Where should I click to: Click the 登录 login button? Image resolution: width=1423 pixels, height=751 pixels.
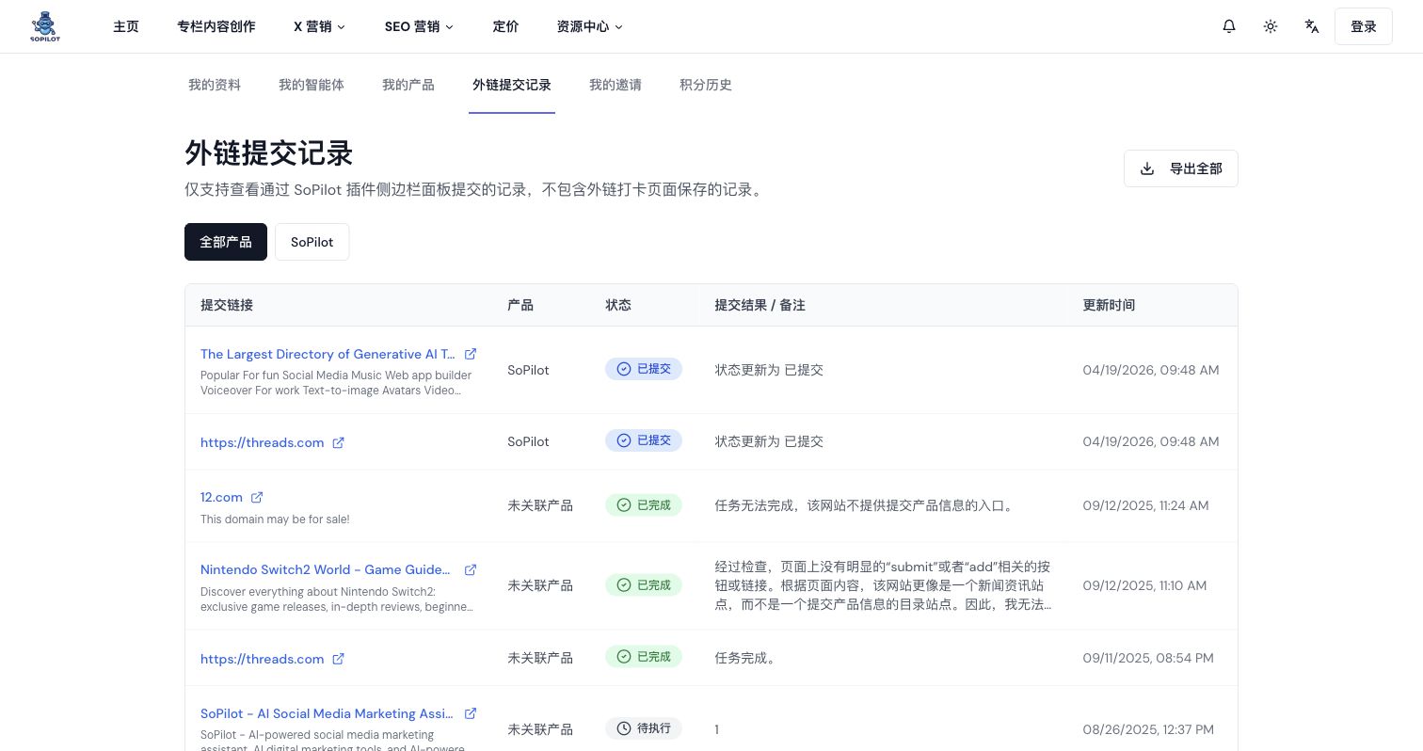1364,26
